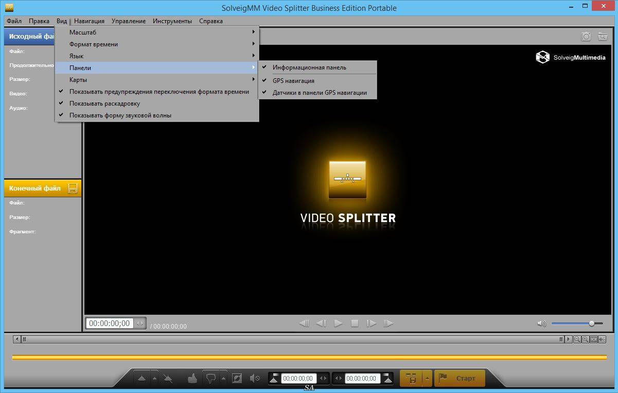Open the snapshot folder icon

pyautogui.click(x=603, y=36)
